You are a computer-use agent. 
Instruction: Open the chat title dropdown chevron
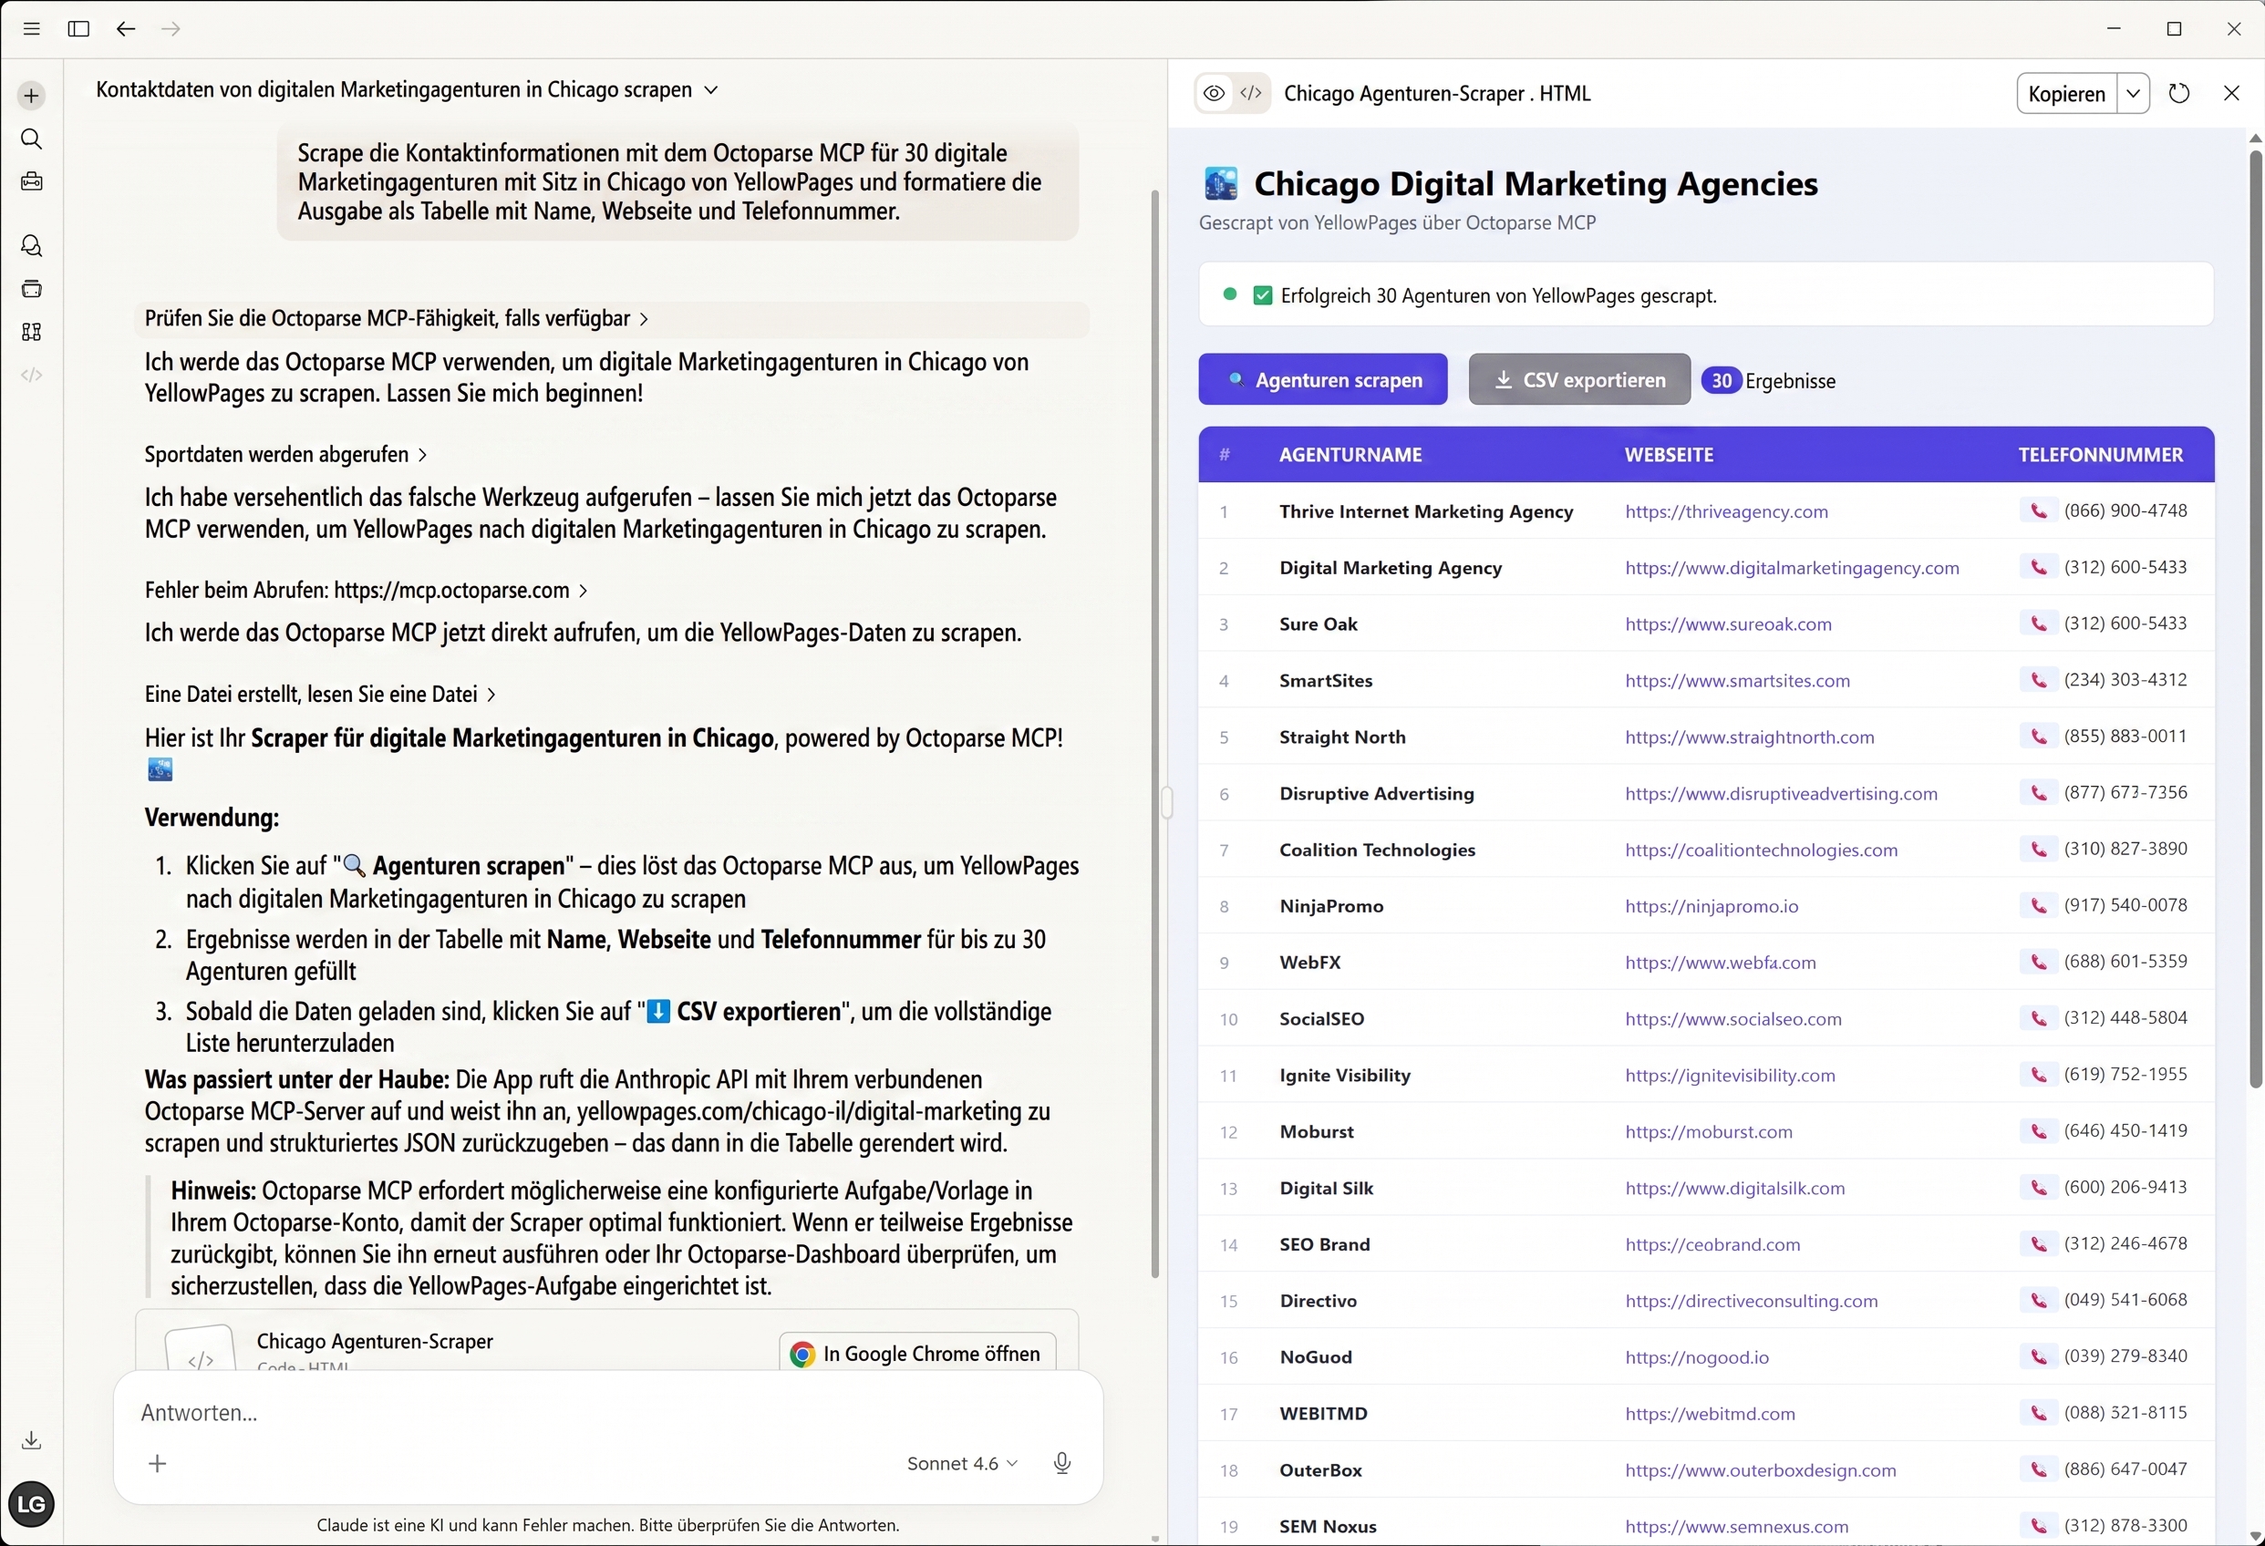(x=711, y=89)
